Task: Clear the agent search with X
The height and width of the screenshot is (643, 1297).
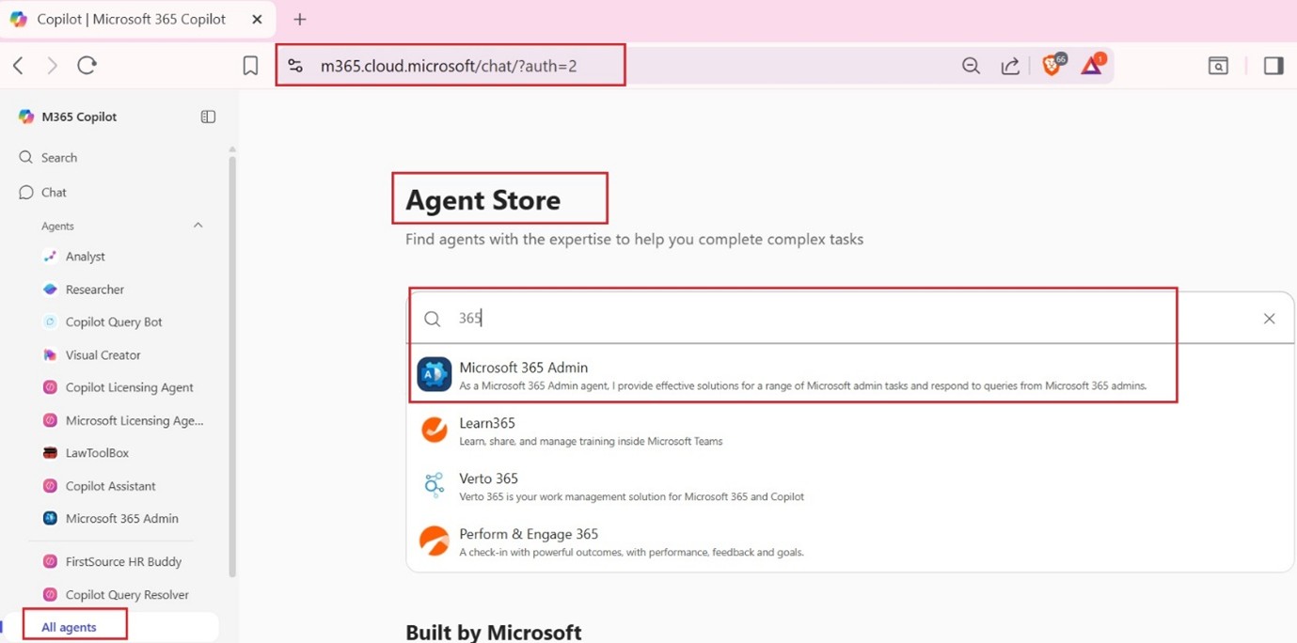Action: pos(1269,319)
